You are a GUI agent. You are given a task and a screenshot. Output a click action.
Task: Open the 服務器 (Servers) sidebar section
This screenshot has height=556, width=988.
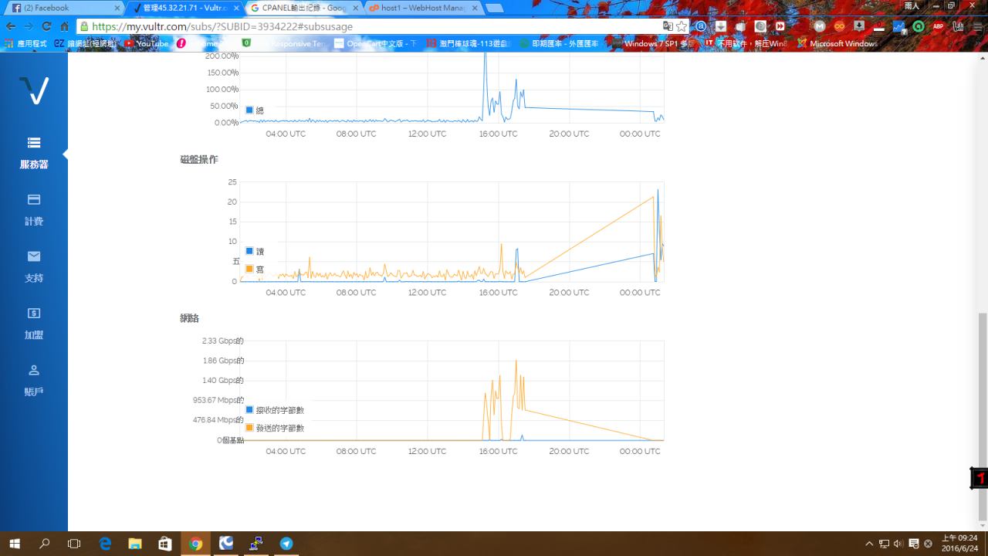tap(34, 153)
